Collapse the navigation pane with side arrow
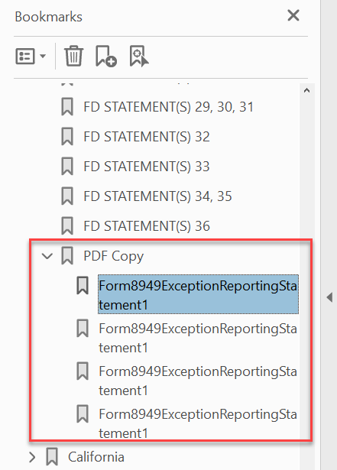 tap(330, 297)
